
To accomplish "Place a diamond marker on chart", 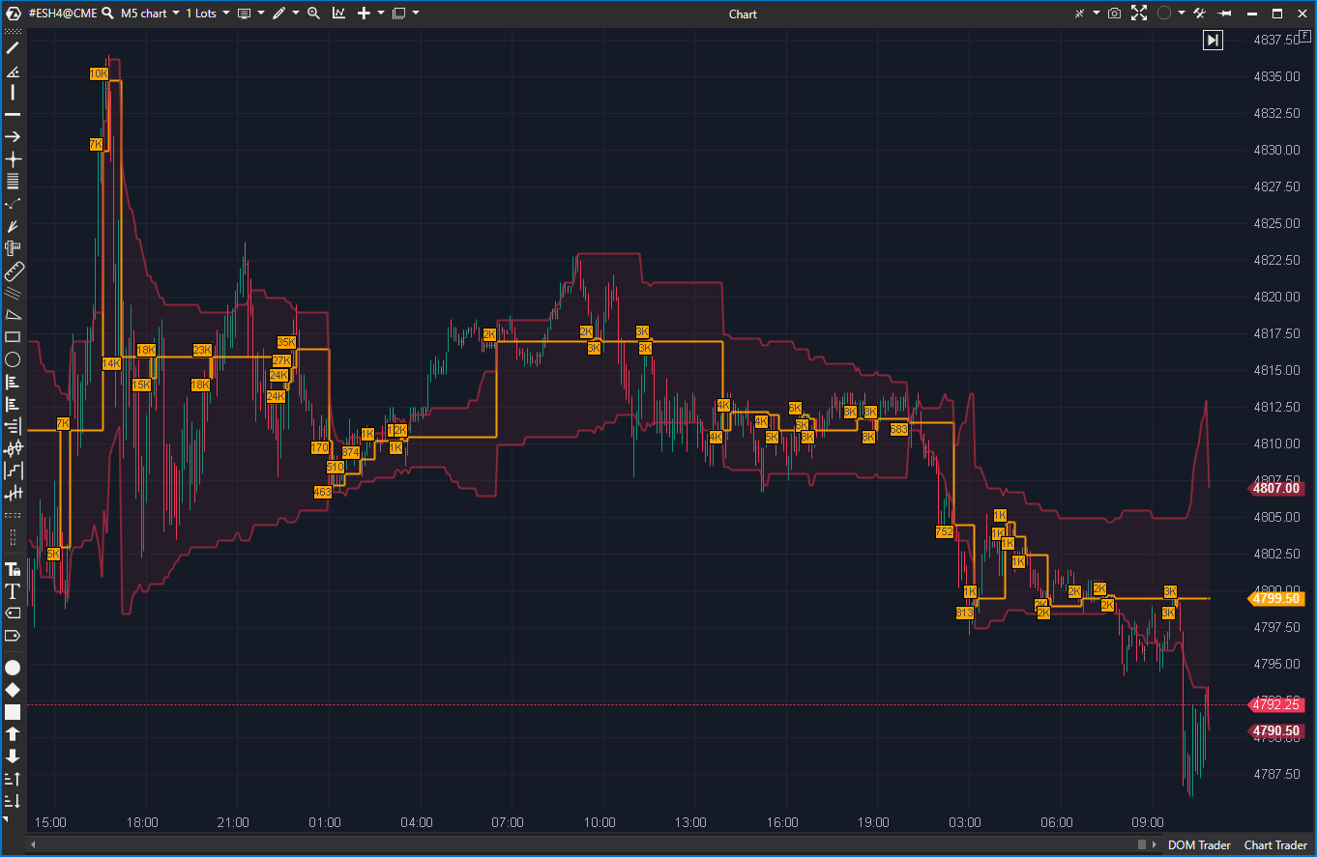I will tap(13, 690).
